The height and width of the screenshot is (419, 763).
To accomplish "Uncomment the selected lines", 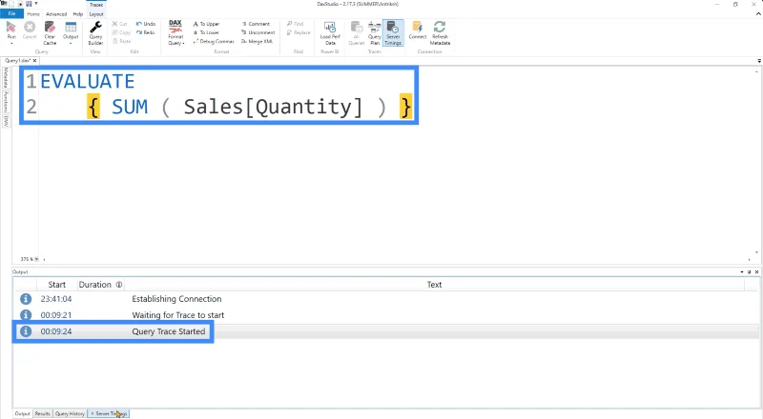I will 258,32.
